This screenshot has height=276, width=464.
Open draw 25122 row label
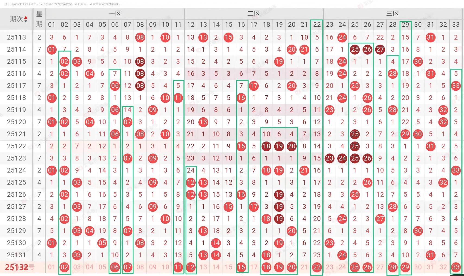[17, 146]
